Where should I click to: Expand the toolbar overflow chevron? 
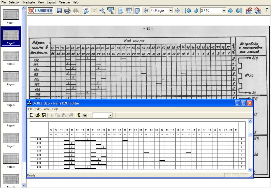tap(267, 9)
